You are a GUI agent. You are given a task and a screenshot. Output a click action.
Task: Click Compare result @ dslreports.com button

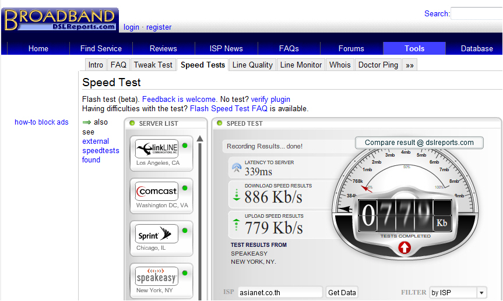(x=419, y=143)
